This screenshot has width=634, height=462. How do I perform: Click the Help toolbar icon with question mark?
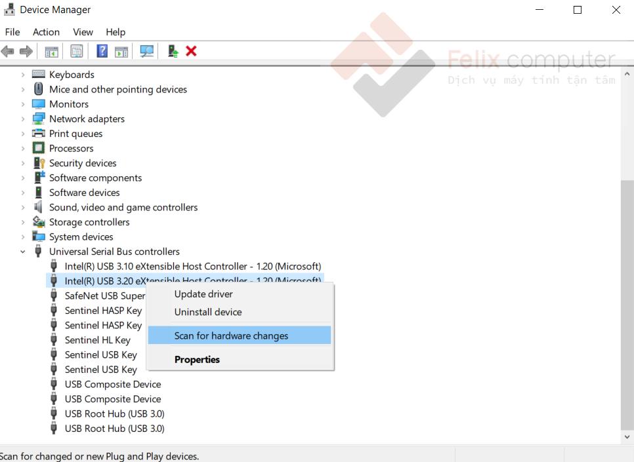click(x=102, y=51)
